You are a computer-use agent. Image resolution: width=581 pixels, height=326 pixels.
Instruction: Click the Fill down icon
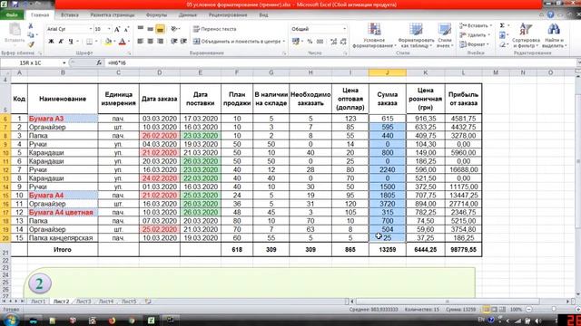502,35
